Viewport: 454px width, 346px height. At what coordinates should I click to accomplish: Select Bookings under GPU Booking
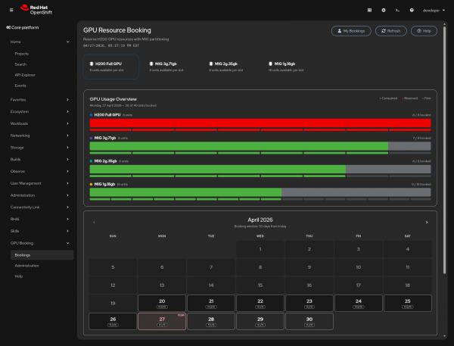(42, 255)
